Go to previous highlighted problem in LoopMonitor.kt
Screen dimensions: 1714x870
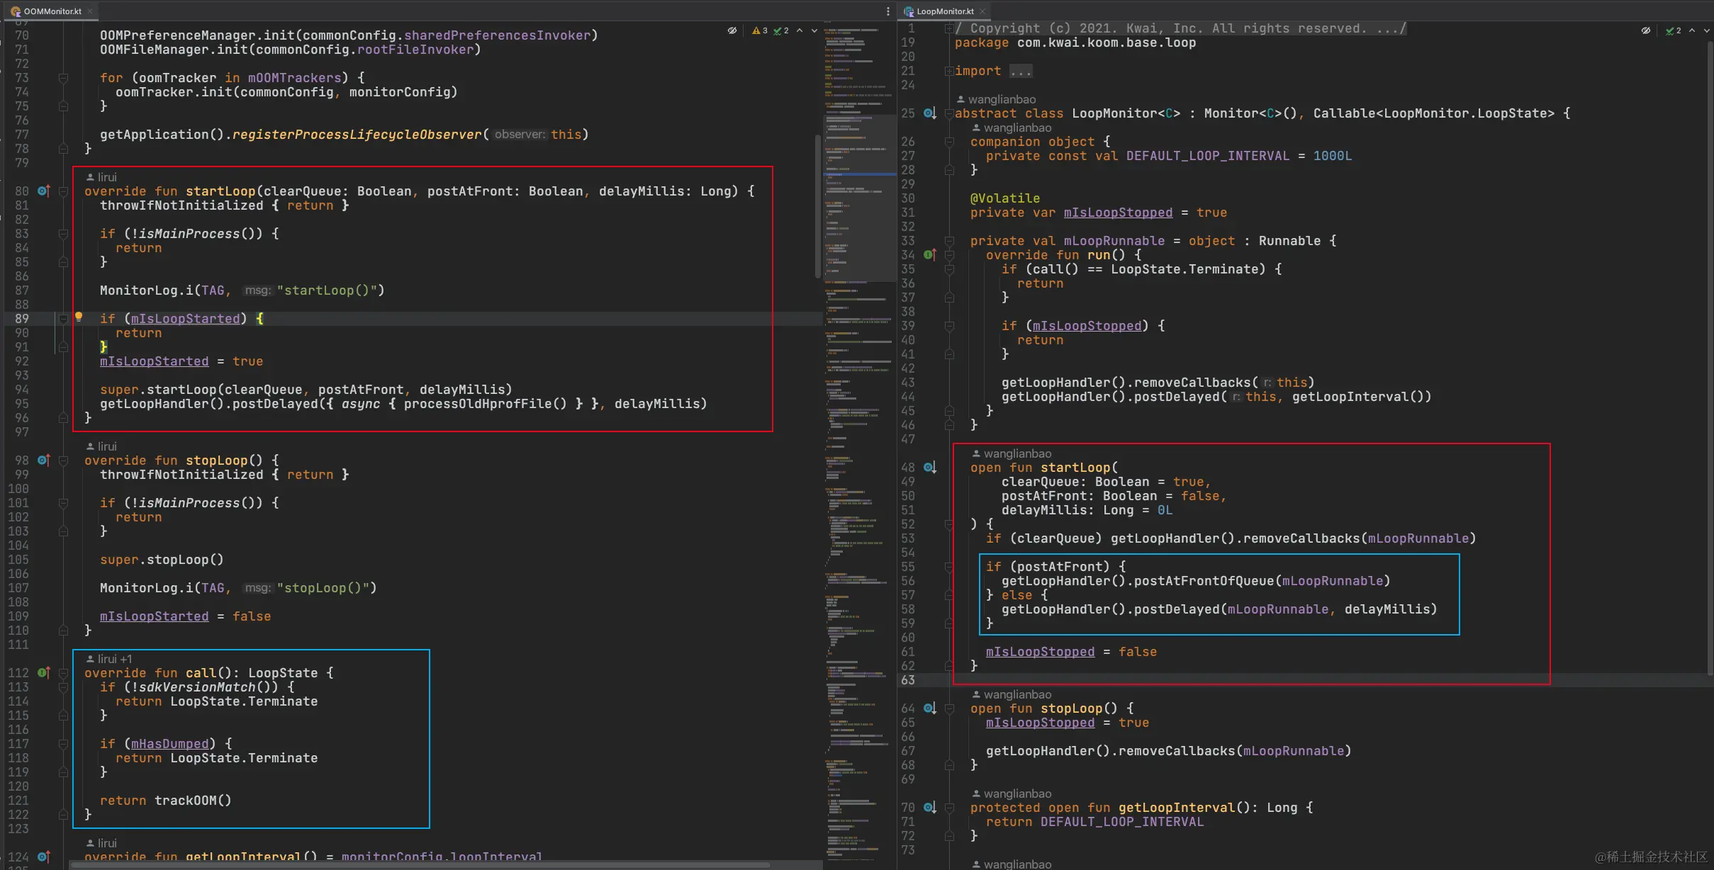point(1692,30)
